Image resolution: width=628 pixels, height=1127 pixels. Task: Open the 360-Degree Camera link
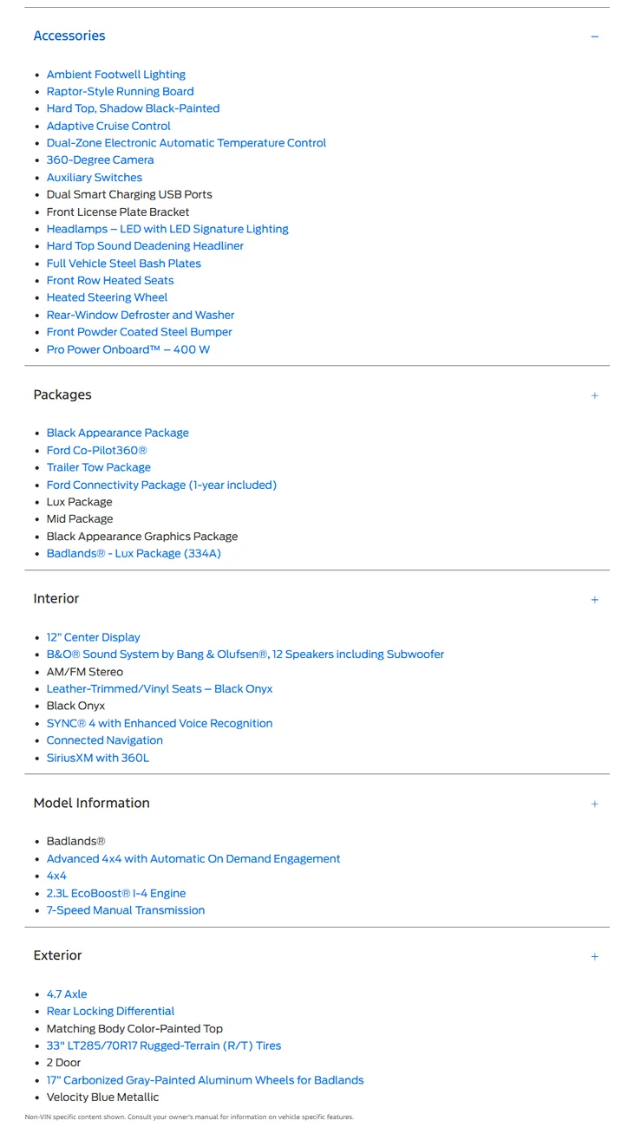point(101,160)
